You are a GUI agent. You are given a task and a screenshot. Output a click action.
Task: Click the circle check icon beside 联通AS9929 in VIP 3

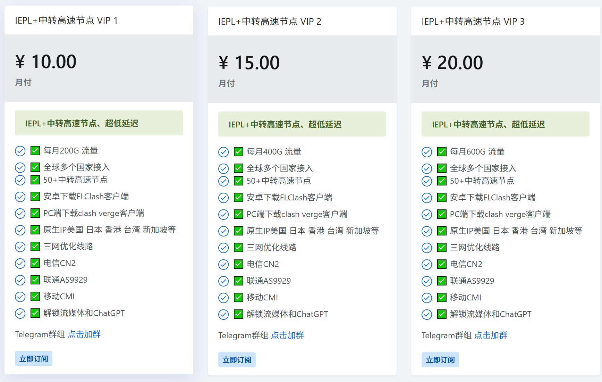pyautogui.click(x=427, y=281)
